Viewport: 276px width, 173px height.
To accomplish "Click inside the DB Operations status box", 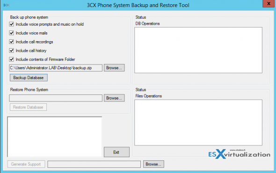I will 198,50.
